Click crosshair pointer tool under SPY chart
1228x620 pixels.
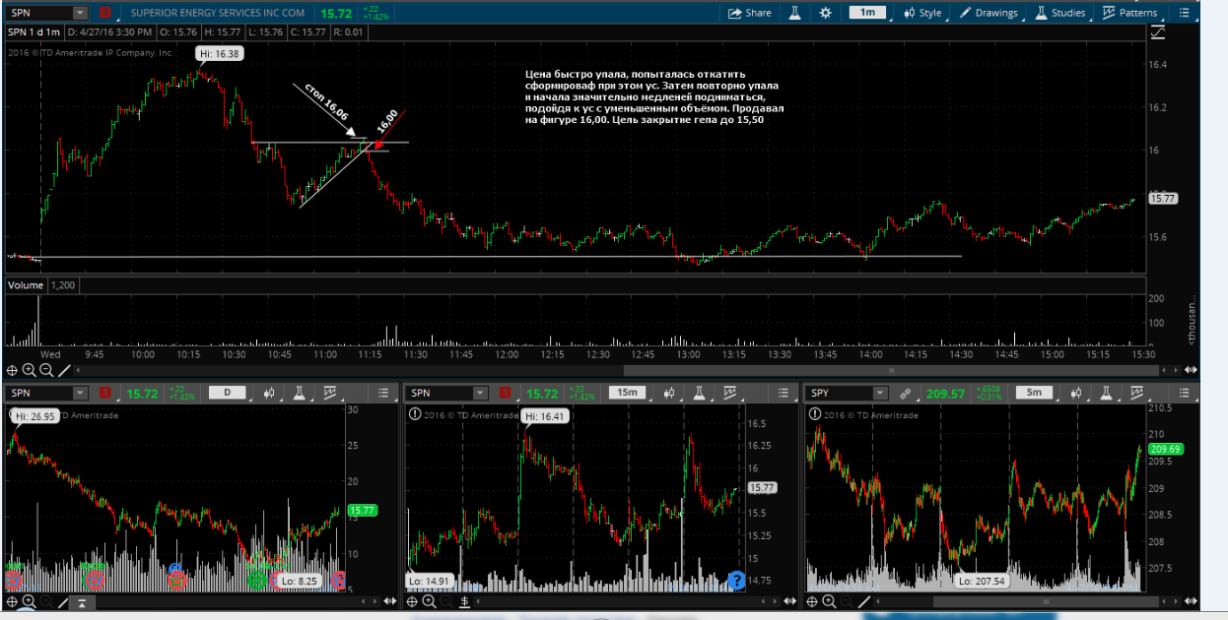coord(813,601)
